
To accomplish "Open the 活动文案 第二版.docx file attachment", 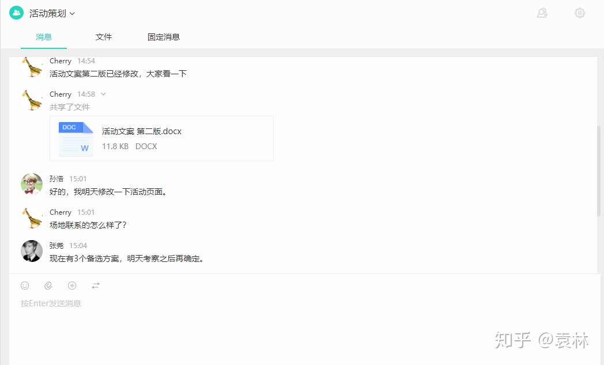I will [x=161, y=139].
